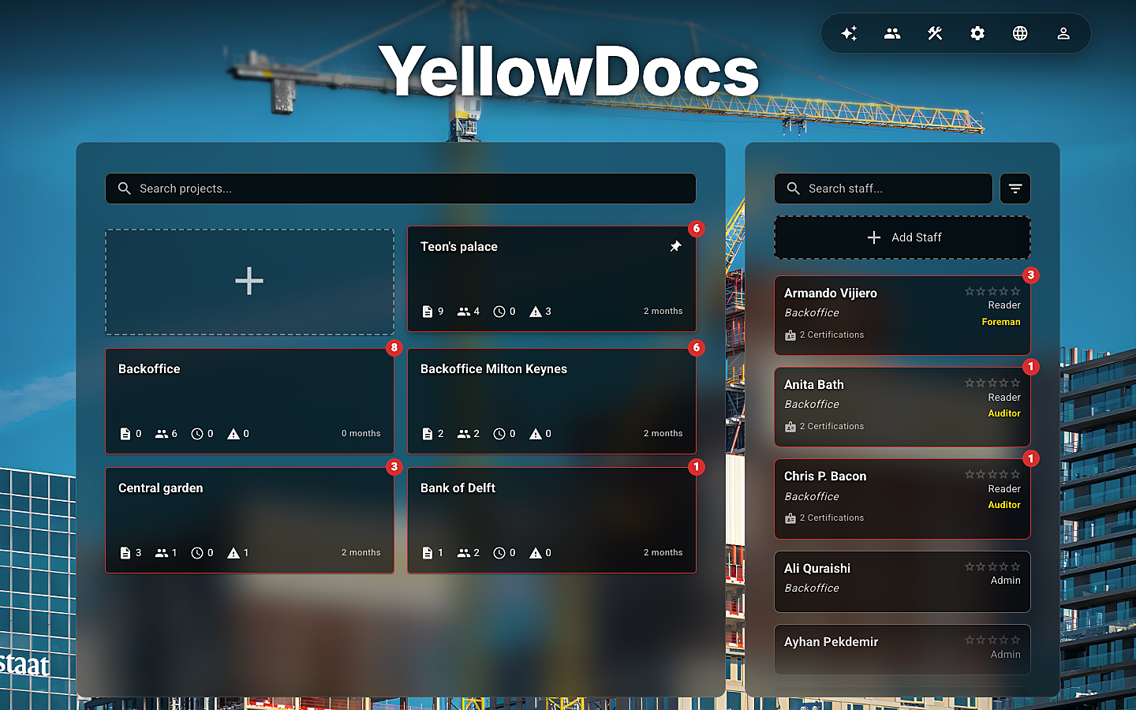Click warnings icon on Teon's palace
This screenshot has height=710, width=1136.
point(536,312)
